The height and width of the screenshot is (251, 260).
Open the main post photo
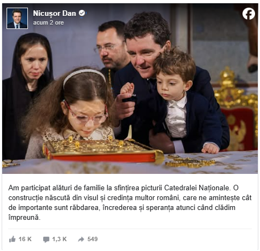pos(130,89)
